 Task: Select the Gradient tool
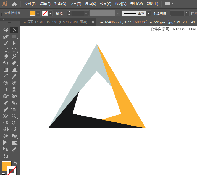point(6,70)
